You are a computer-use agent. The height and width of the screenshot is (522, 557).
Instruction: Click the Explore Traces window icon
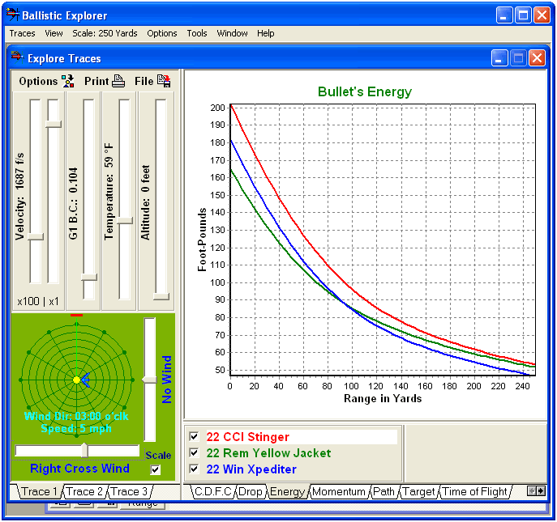coord(17,57)
